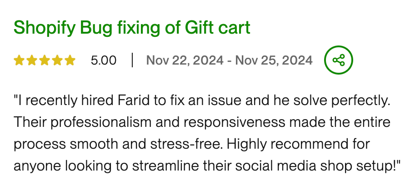
Task: Click the start date Nov 22, 2024
Action: pos(185,60)
